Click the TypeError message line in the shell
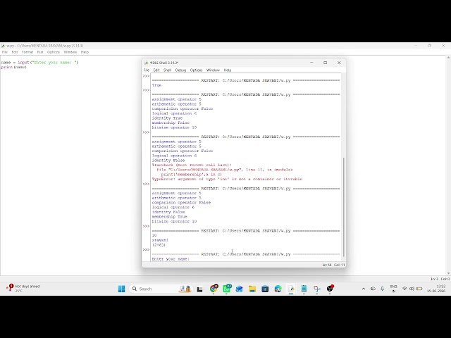This screenshot has width=451, height=338. (227, 179)
